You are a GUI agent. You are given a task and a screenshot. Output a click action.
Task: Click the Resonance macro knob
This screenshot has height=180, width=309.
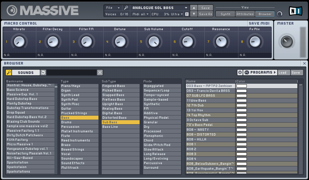[221, 42]
